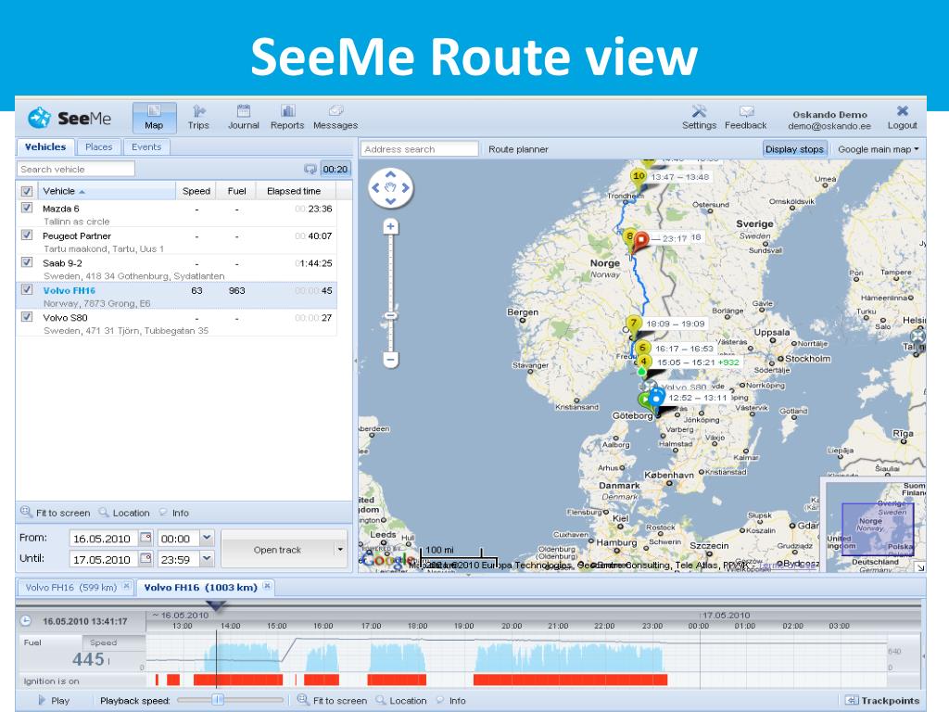
Task: Select the Volvo S80 vehicle row
Action: (177, 324)
